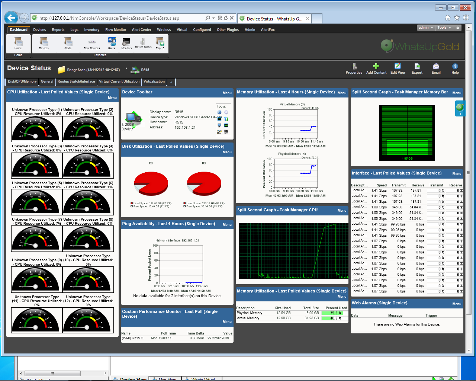The width and height of the screenshot is (476, 381).
Task: Switch to the Router/Switch/Interface tab
Action: (76, 81)
